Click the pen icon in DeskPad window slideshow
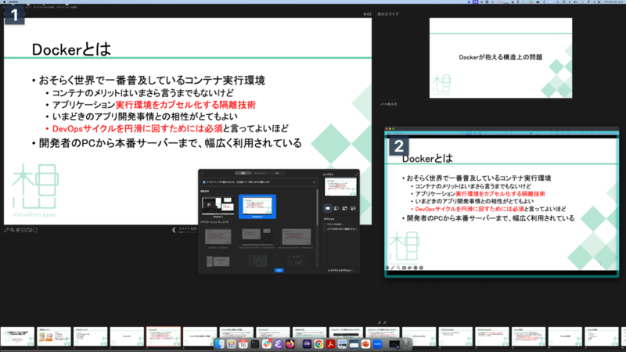626x352 pixels. tap(393, 268)
